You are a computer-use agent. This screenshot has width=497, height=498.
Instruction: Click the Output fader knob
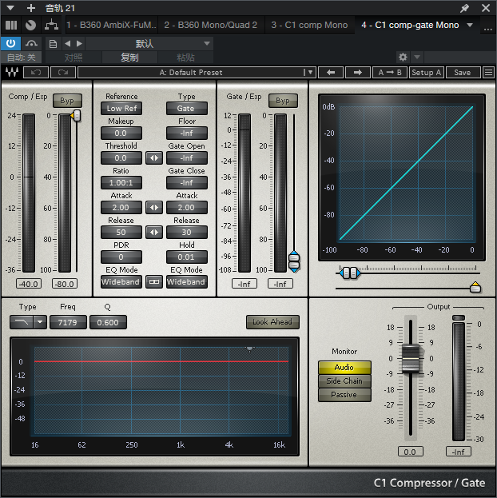[410, 358]
